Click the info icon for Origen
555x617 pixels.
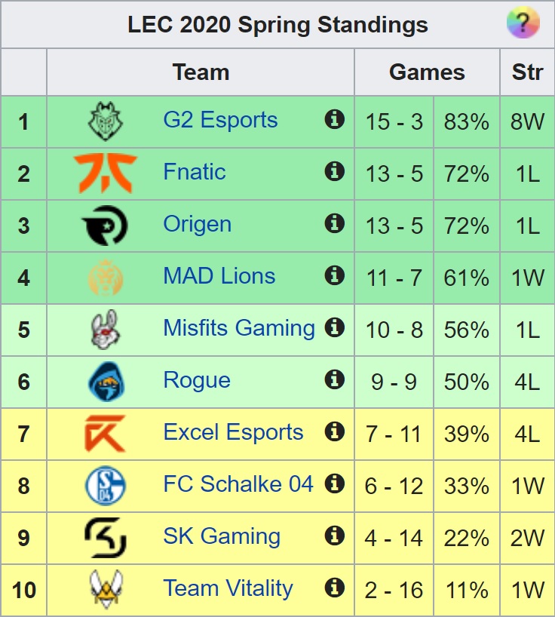tap(335, 223)
